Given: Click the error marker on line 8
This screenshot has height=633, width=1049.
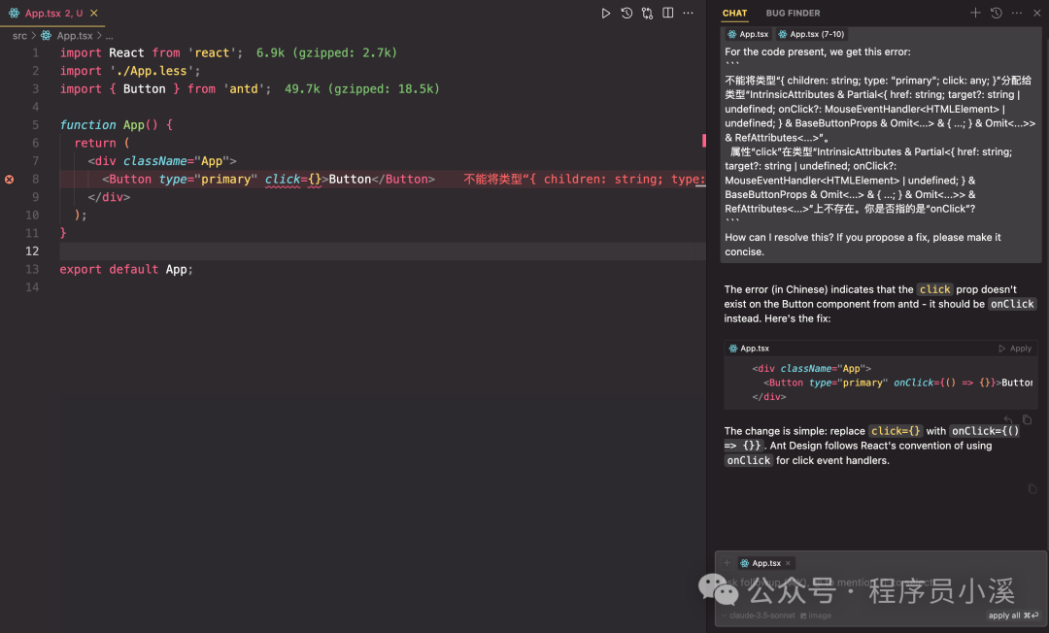Looking at the screenshot, I should point(10,180).
